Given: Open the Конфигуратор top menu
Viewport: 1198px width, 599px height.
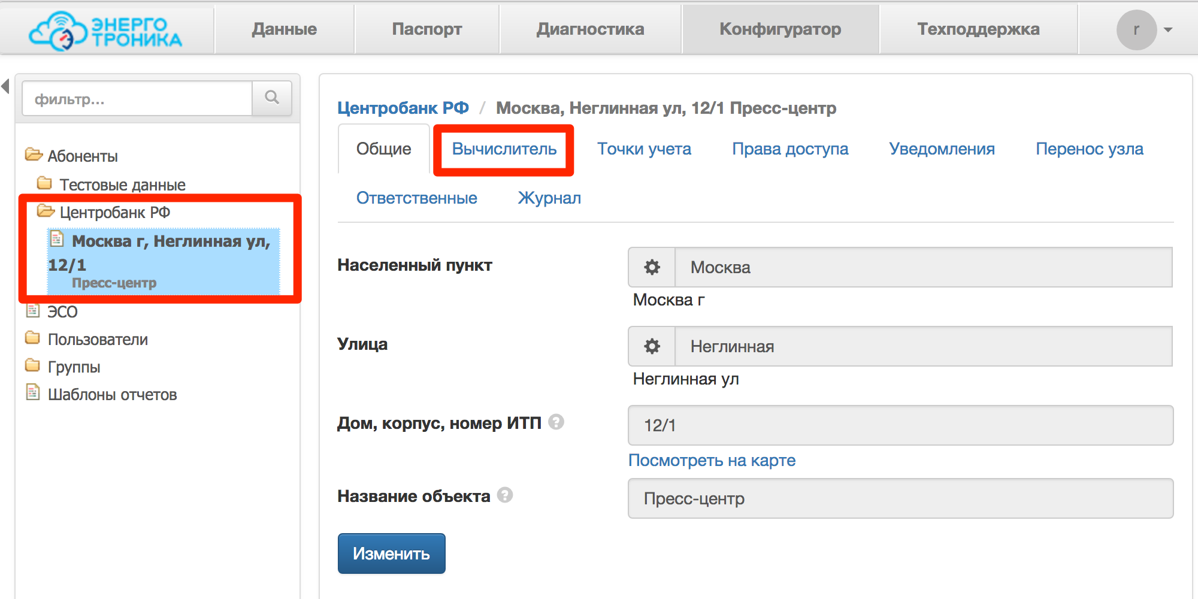Looking at the screenshot, I should click(780, 29).
